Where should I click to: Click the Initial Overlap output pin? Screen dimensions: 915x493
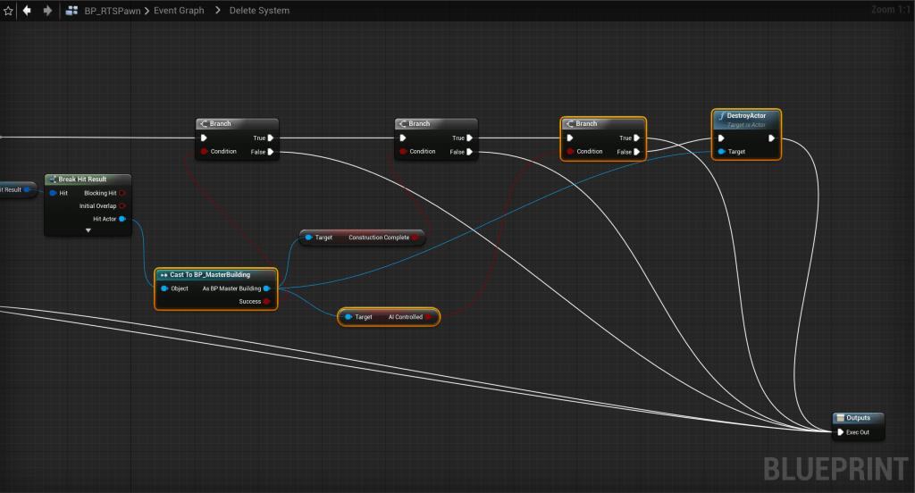[122, 205]
